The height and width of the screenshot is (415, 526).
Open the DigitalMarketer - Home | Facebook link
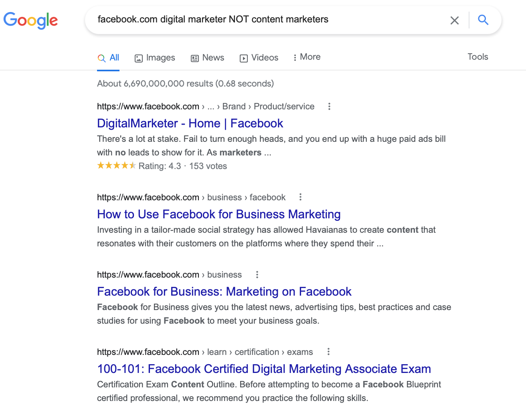[x=190, y=123]
